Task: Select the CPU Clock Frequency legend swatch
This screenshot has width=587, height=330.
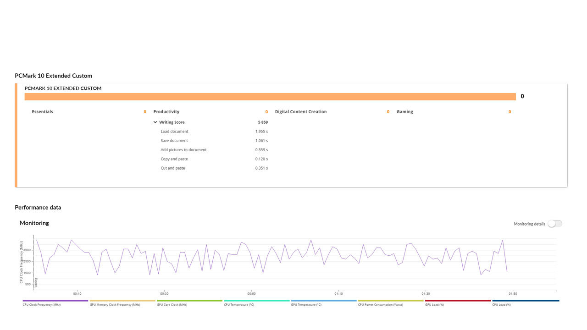Action: point(55,301)
